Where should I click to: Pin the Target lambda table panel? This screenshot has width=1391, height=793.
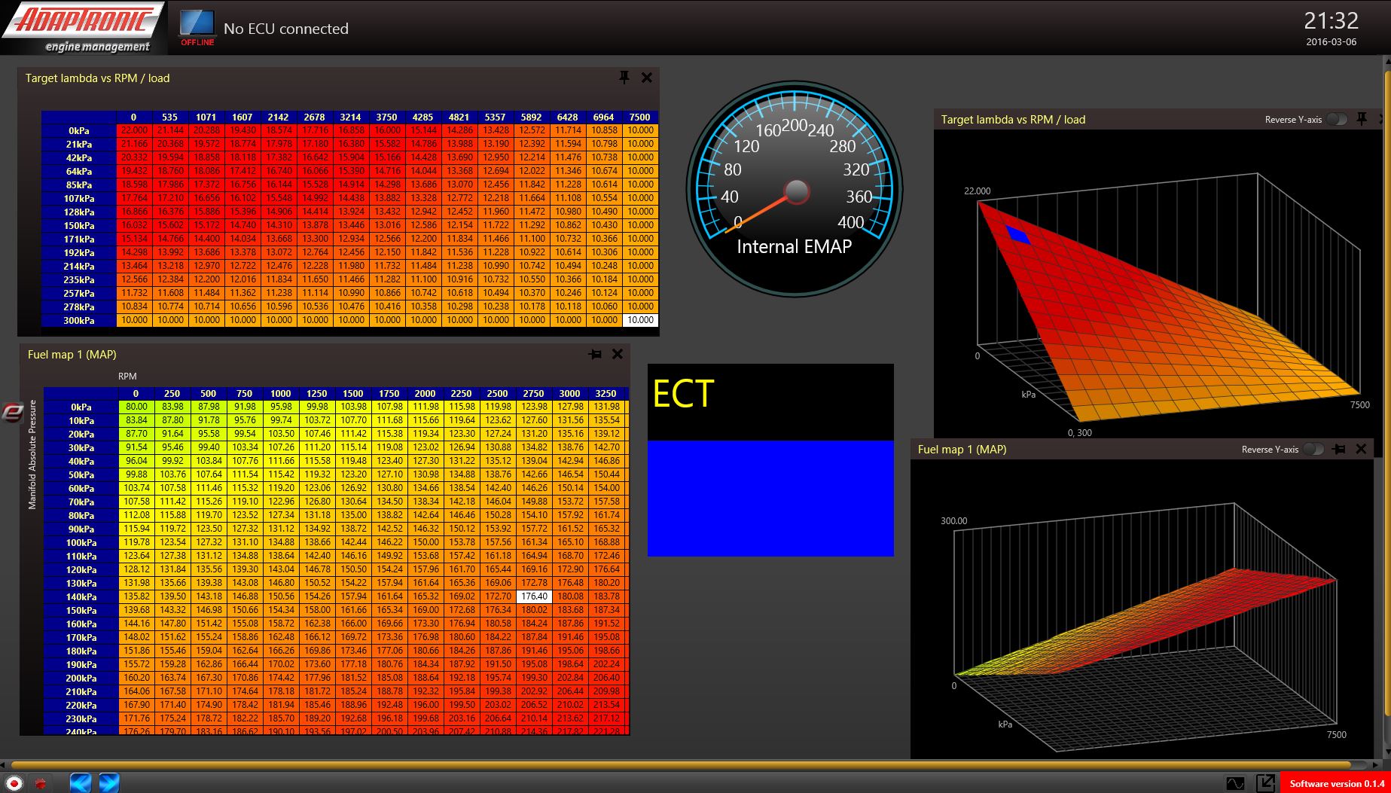[x=624, y=78]
